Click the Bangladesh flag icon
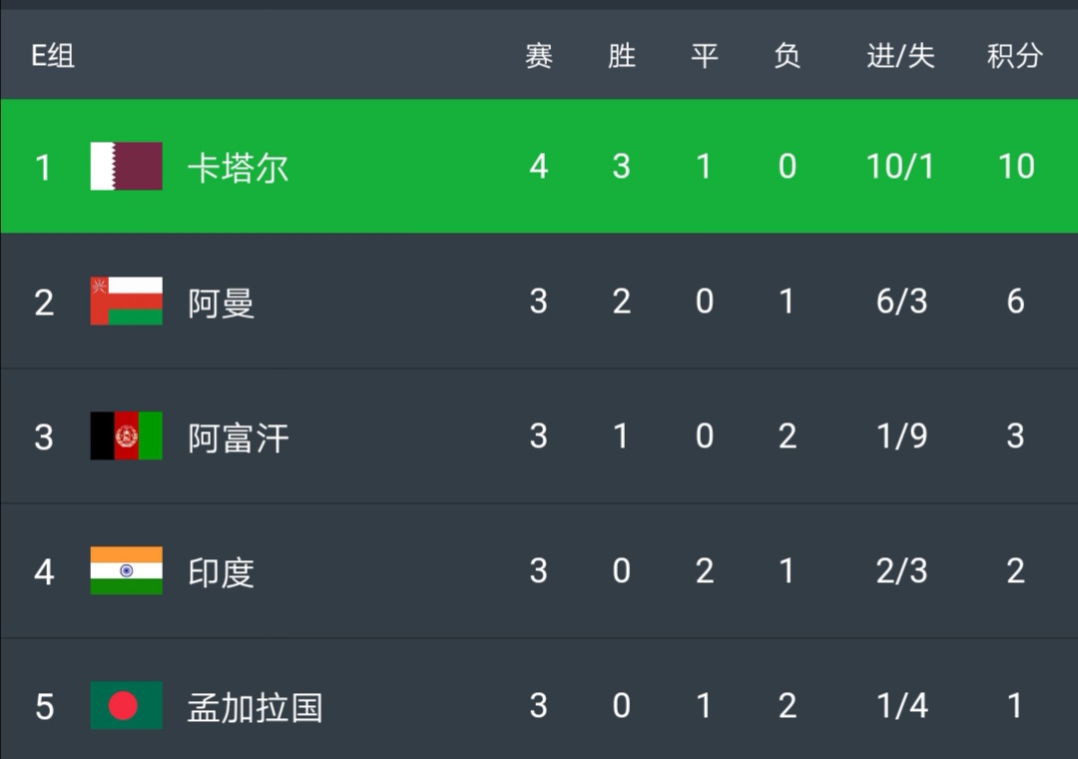The image size is (1078, 759). pos(125,707)
